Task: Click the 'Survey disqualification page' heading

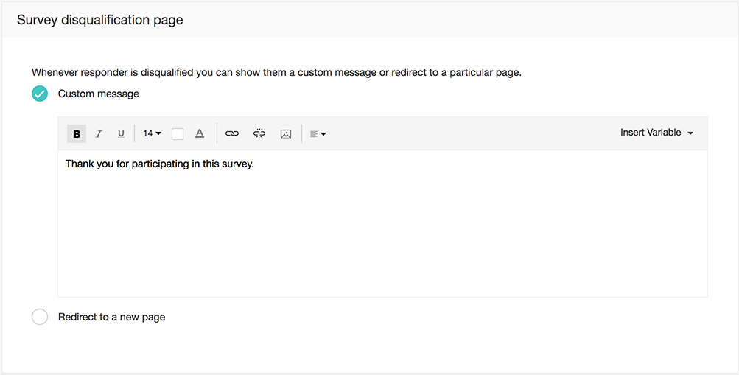Action: click(x=100, y=20)
